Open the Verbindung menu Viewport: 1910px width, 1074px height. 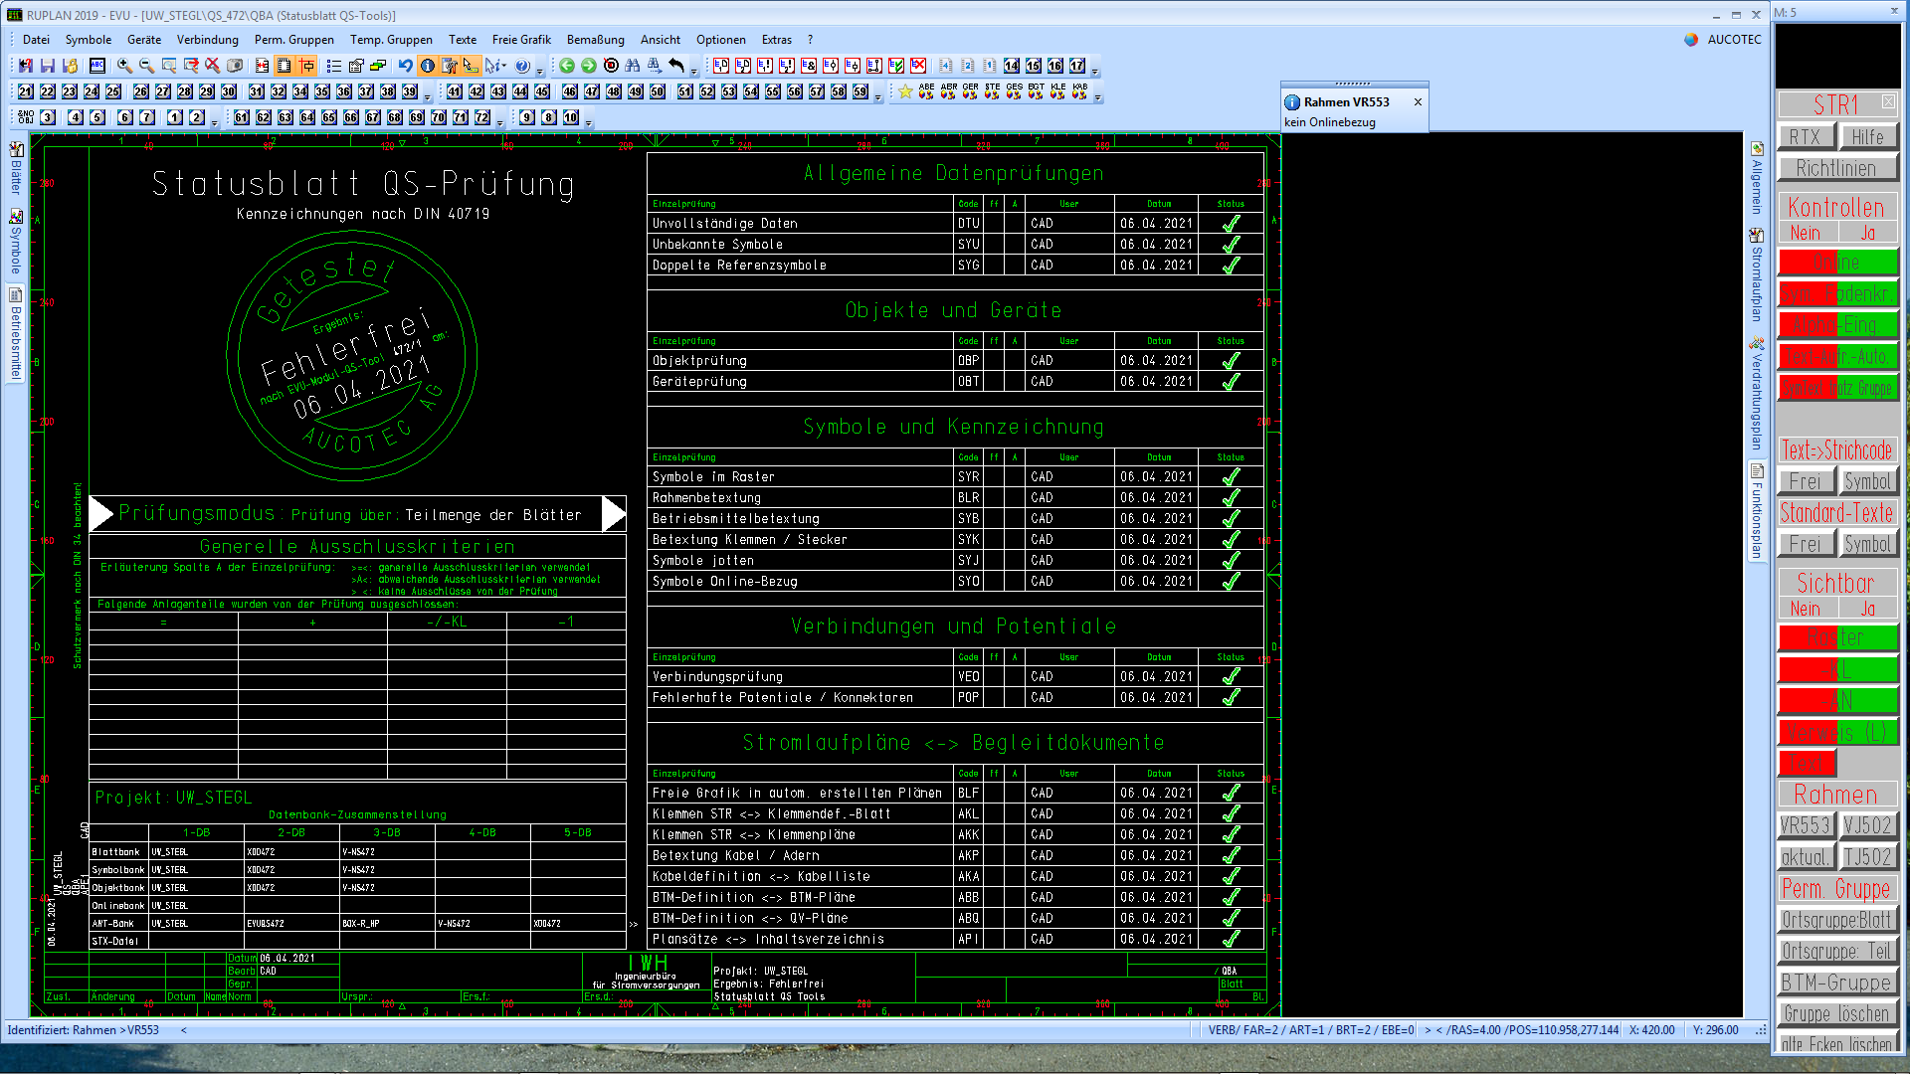click(x=208, y=40)
